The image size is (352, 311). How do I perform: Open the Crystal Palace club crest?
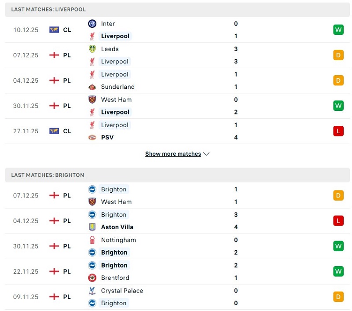(x=92, y=291)
